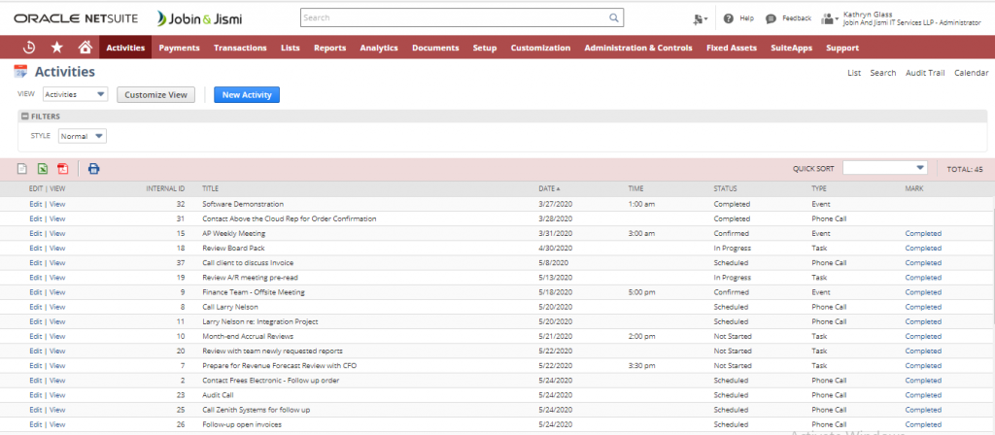Open the Reports menu

(x=329, y=48)
